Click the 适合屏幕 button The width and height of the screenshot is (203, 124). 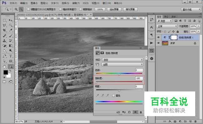click(114, 9)
